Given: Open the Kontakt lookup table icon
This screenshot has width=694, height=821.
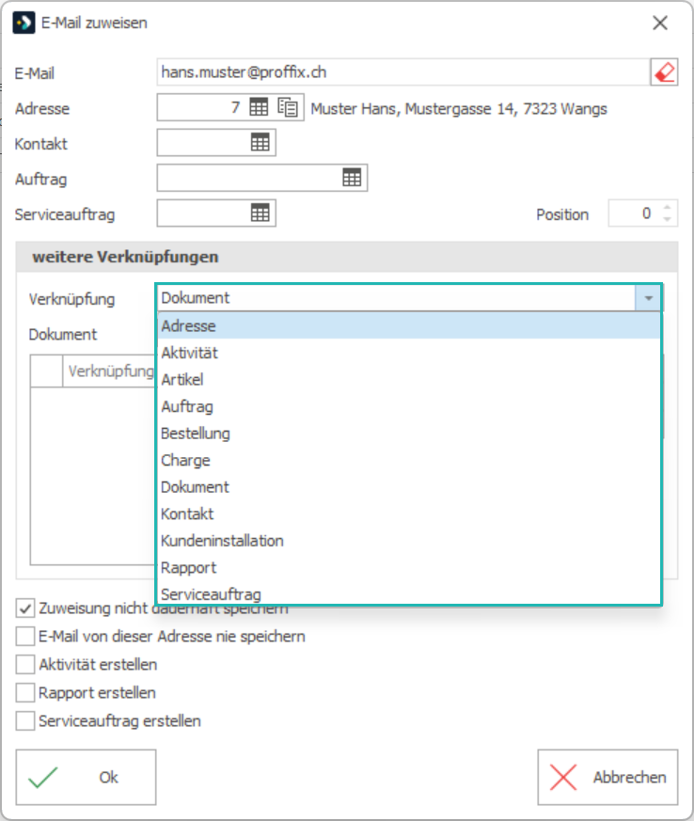Looking at the screenshot, I should click(x=260, y=142).
